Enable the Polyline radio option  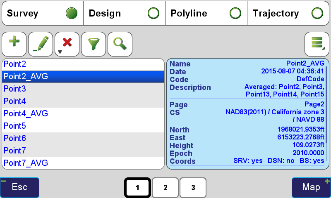click(235, 13)
